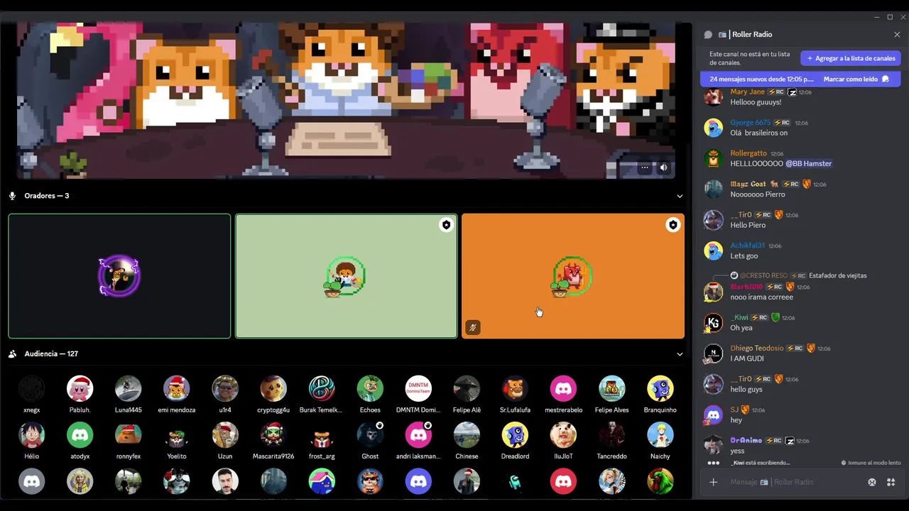Click the Oradores microphone icon

[x=12, y=196]
